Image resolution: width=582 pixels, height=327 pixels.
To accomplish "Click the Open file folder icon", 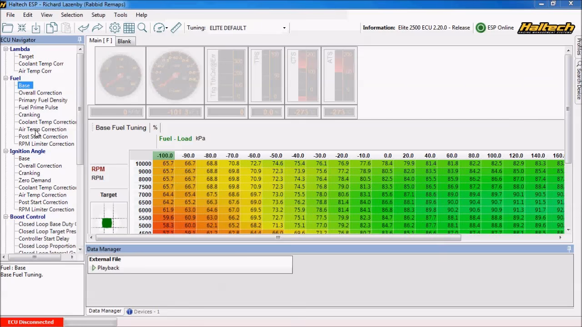I will (7, 28).
